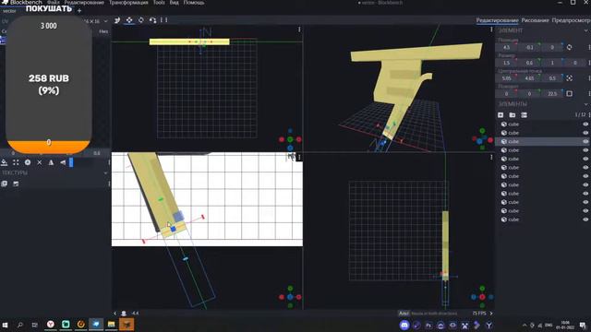This screenshot has height=332, width=591.
Task: Click the maximize UV corners icon
Action: pos(16,162)
